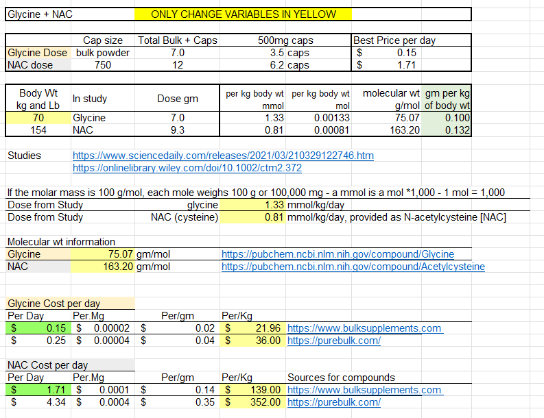The image size is (544, 418).
Task: Select green NAC per day cost 1.71
Action: tap(38, 390)
